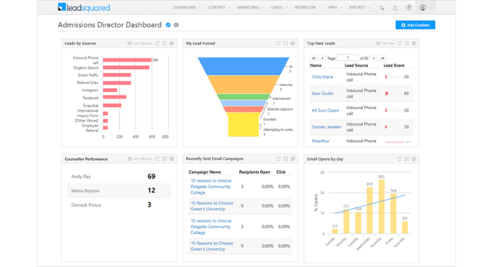Change Top New Leads This Year date filter
This screenshot has width=493, height=267.
pos(385,43)
